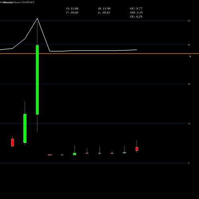Viewport: 199px width, 199px height.
Task: Click the chart title ending in USA HCACU
Action: click(17, 2)
